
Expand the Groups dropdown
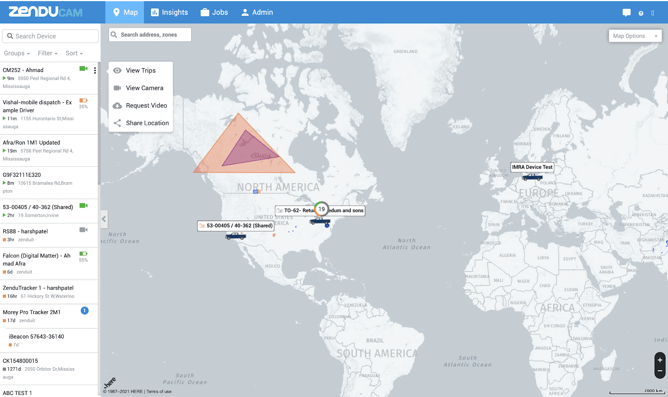[17, 53]
